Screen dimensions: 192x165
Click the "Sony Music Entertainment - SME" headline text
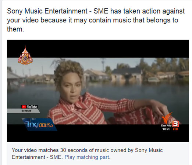pyautogui.click(x=58, y=11)
